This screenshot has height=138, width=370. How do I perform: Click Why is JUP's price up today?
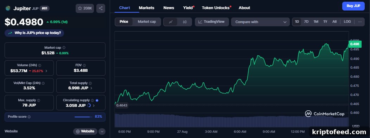(34, 33)
